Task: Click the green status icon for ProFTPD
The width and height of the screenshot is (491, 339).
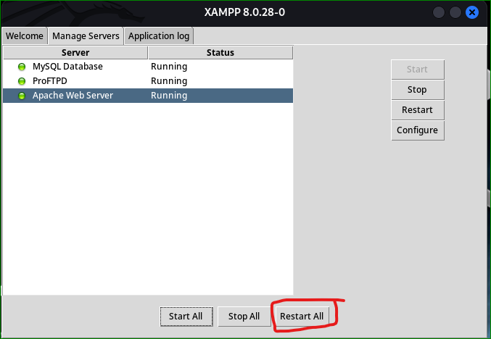Action: (22, 81)
